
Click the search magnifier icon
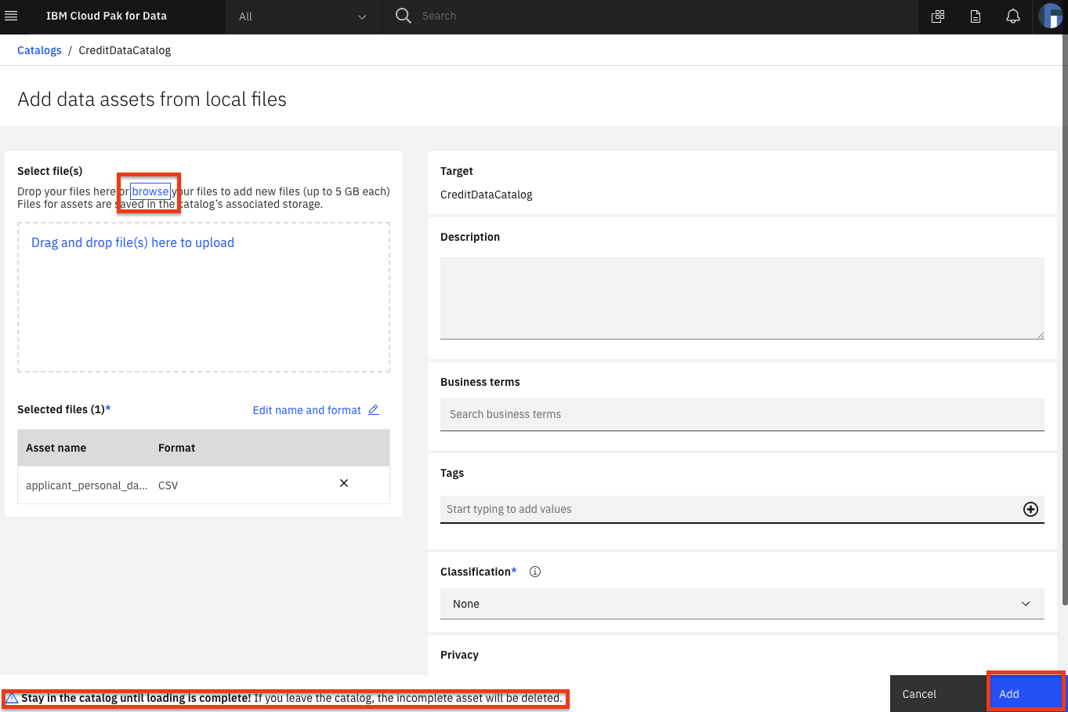point(403,16)
